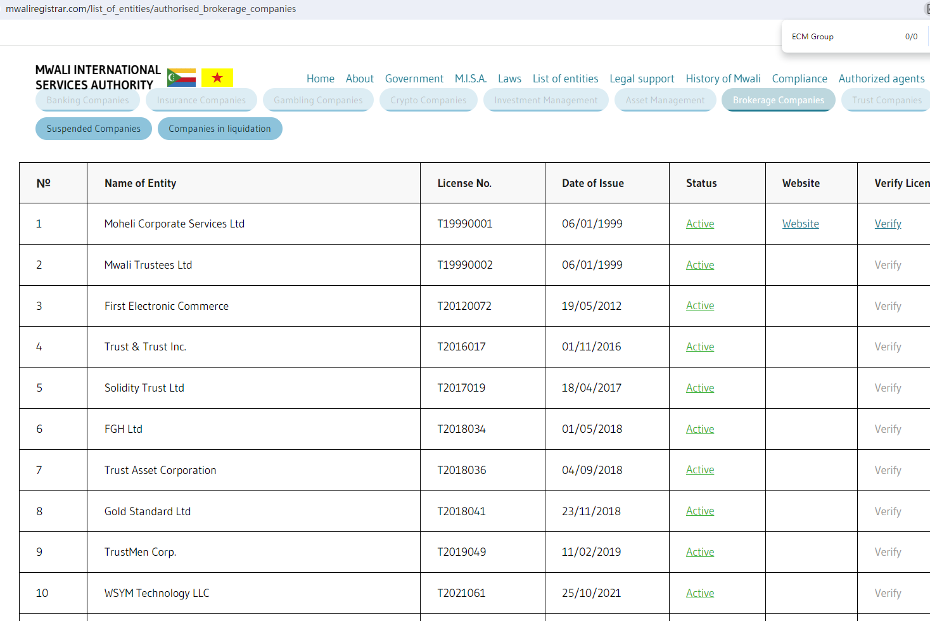Verify Moheli Corporate Services license

point(888,224)
